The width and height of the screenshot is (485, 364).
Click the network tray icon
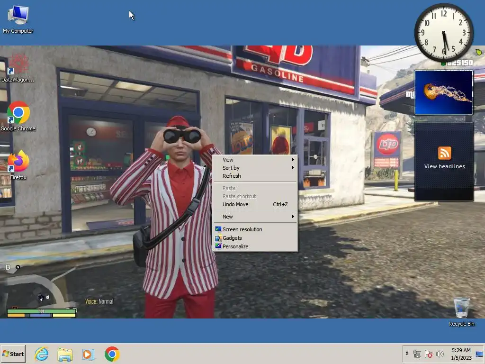pos(417,354)
